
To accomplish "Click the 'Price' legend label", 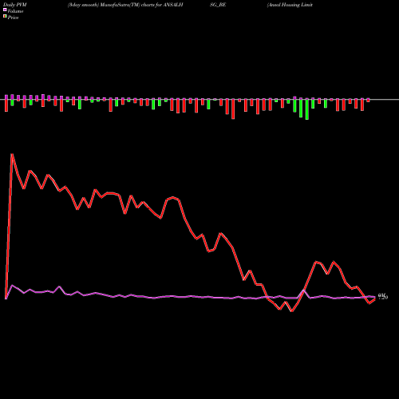I will coord(13,18).
